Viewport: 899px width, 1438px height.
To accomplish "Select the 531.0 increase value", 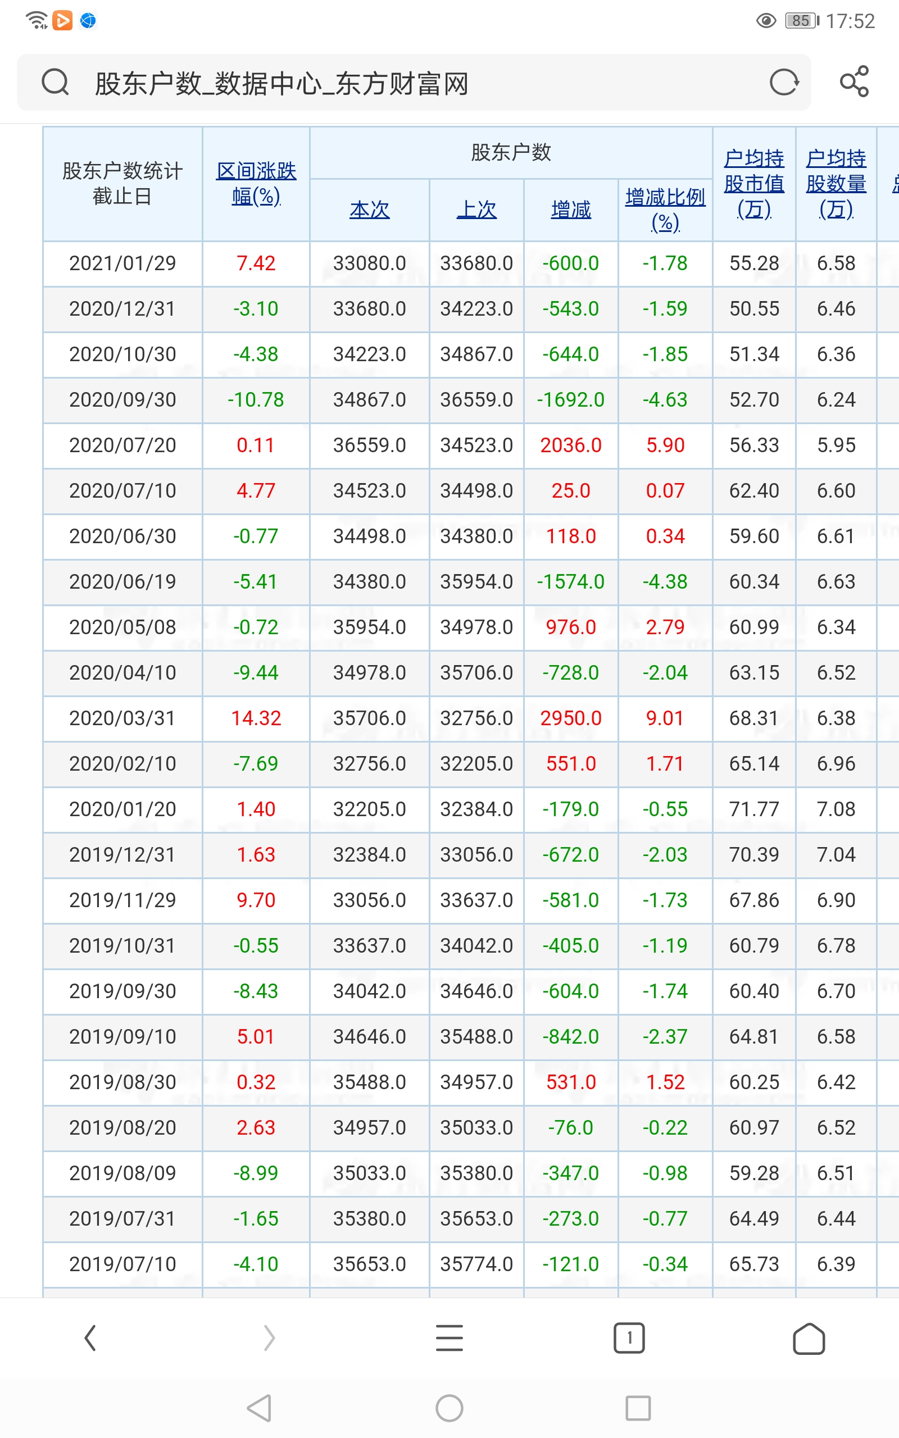I will tap(571, 1082).
